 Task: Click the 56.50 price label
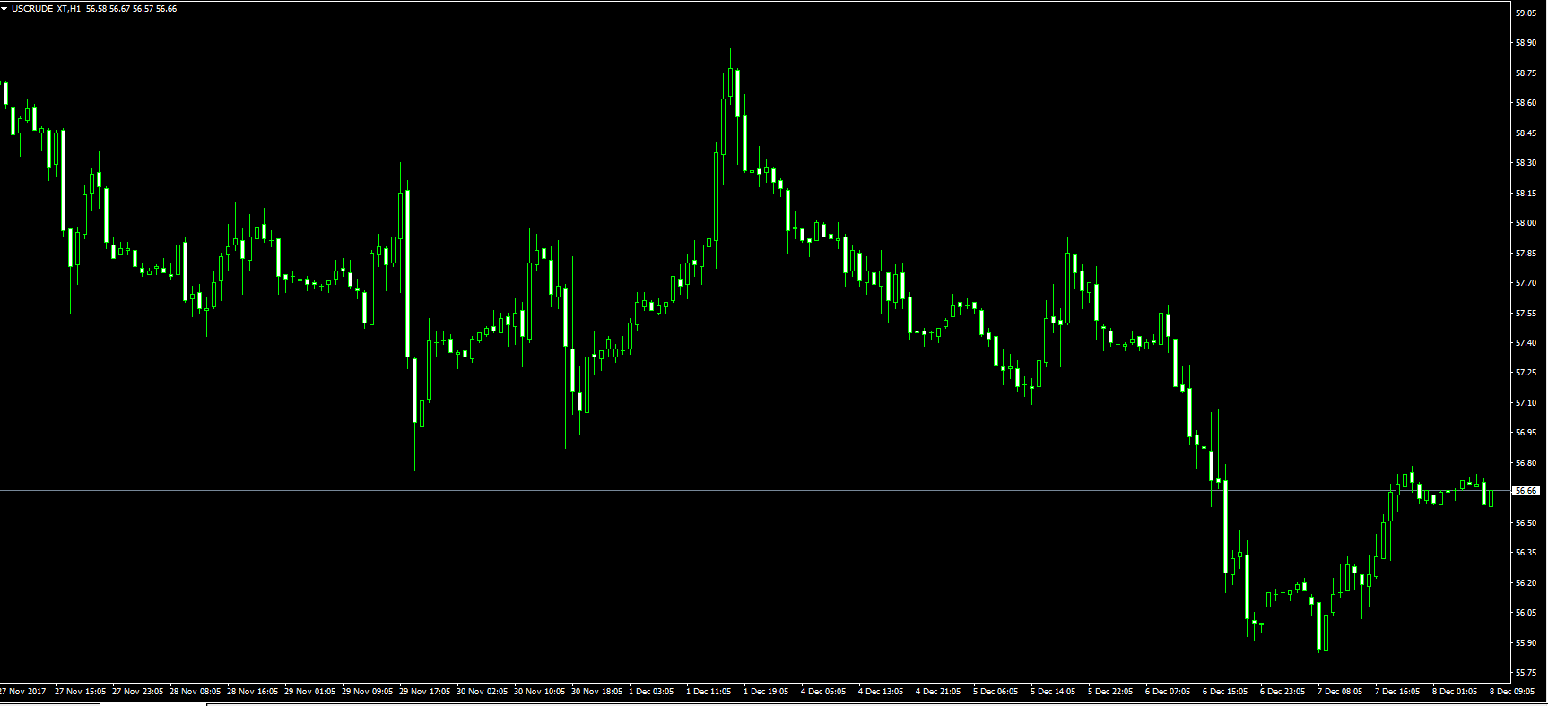1526,523
